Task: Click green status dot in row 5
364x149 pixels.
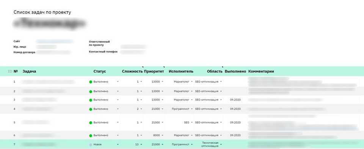Action: tap(91, 123)
